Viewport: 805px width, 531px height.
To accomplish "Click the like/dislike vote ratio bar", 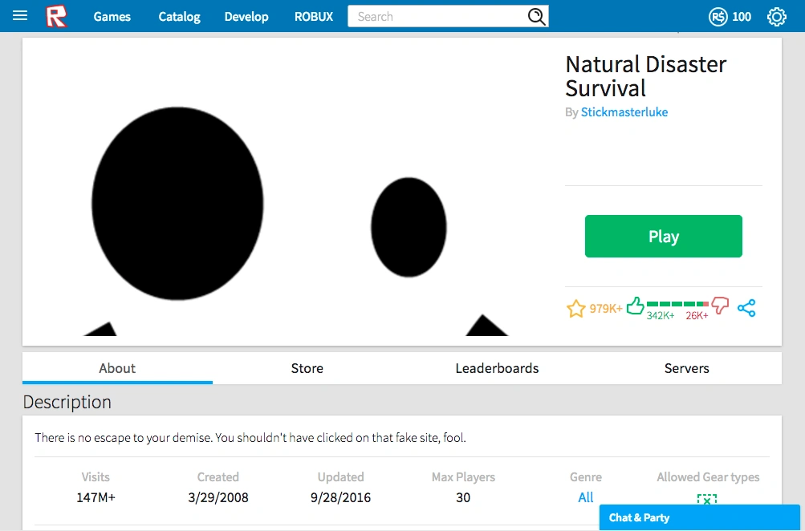I will pyautogui.click(x=677, y=304).
